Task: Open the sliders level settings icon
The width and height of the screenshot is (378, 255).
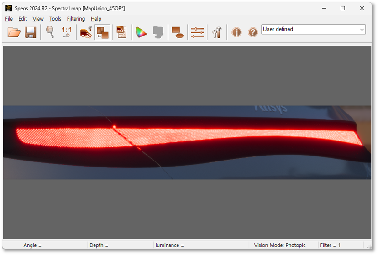Action: point(197,32)
